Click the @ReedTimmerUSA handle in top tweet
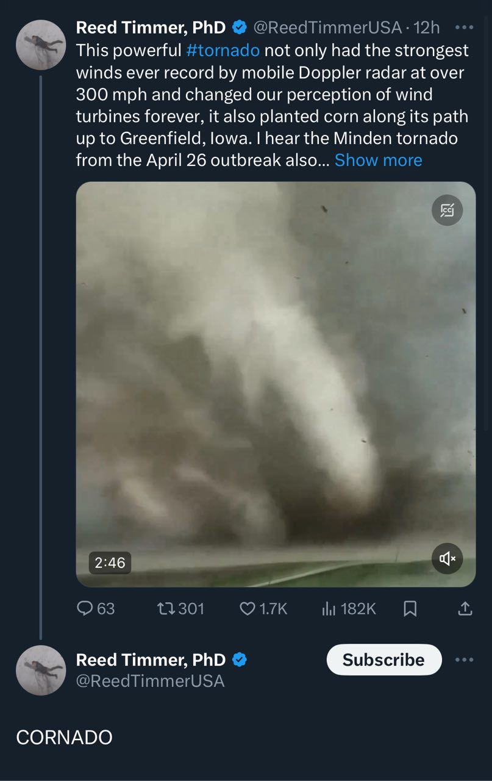 [x=327, y=27]
